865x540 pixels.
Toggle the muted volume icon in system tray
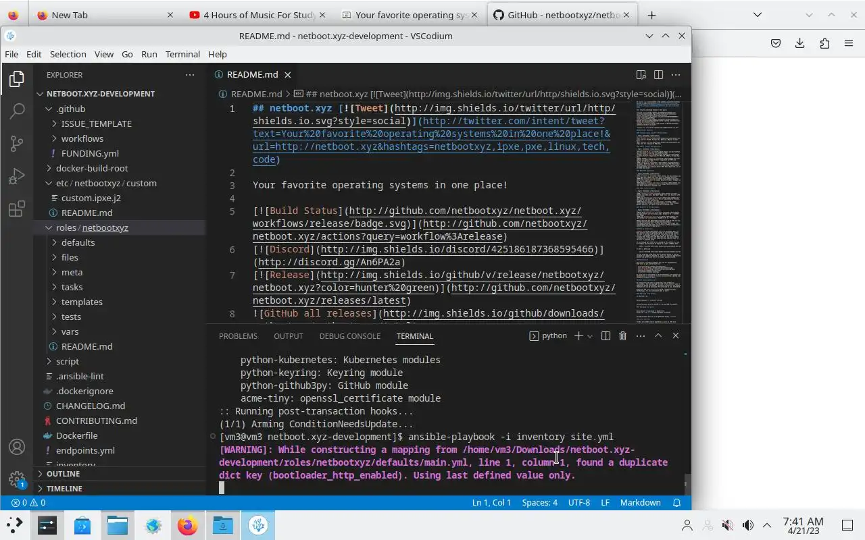(x=727, y=525)
